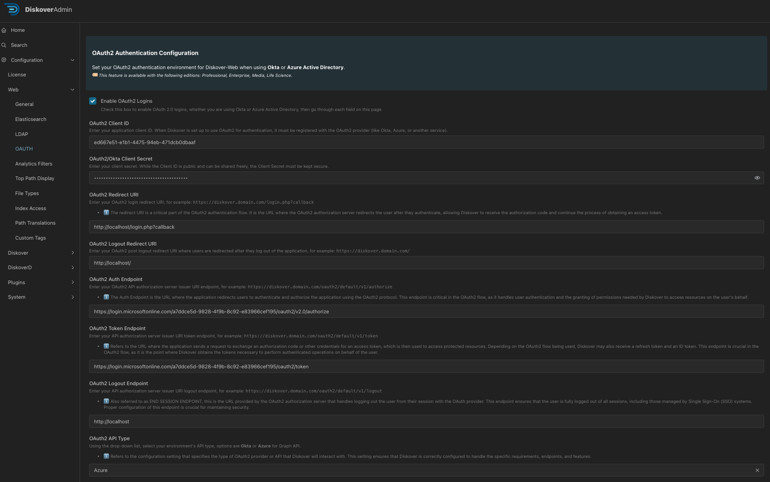The width and height of the screenshot is (770, 482).
Task: Open the General web settings
Action: coord(24,104)
